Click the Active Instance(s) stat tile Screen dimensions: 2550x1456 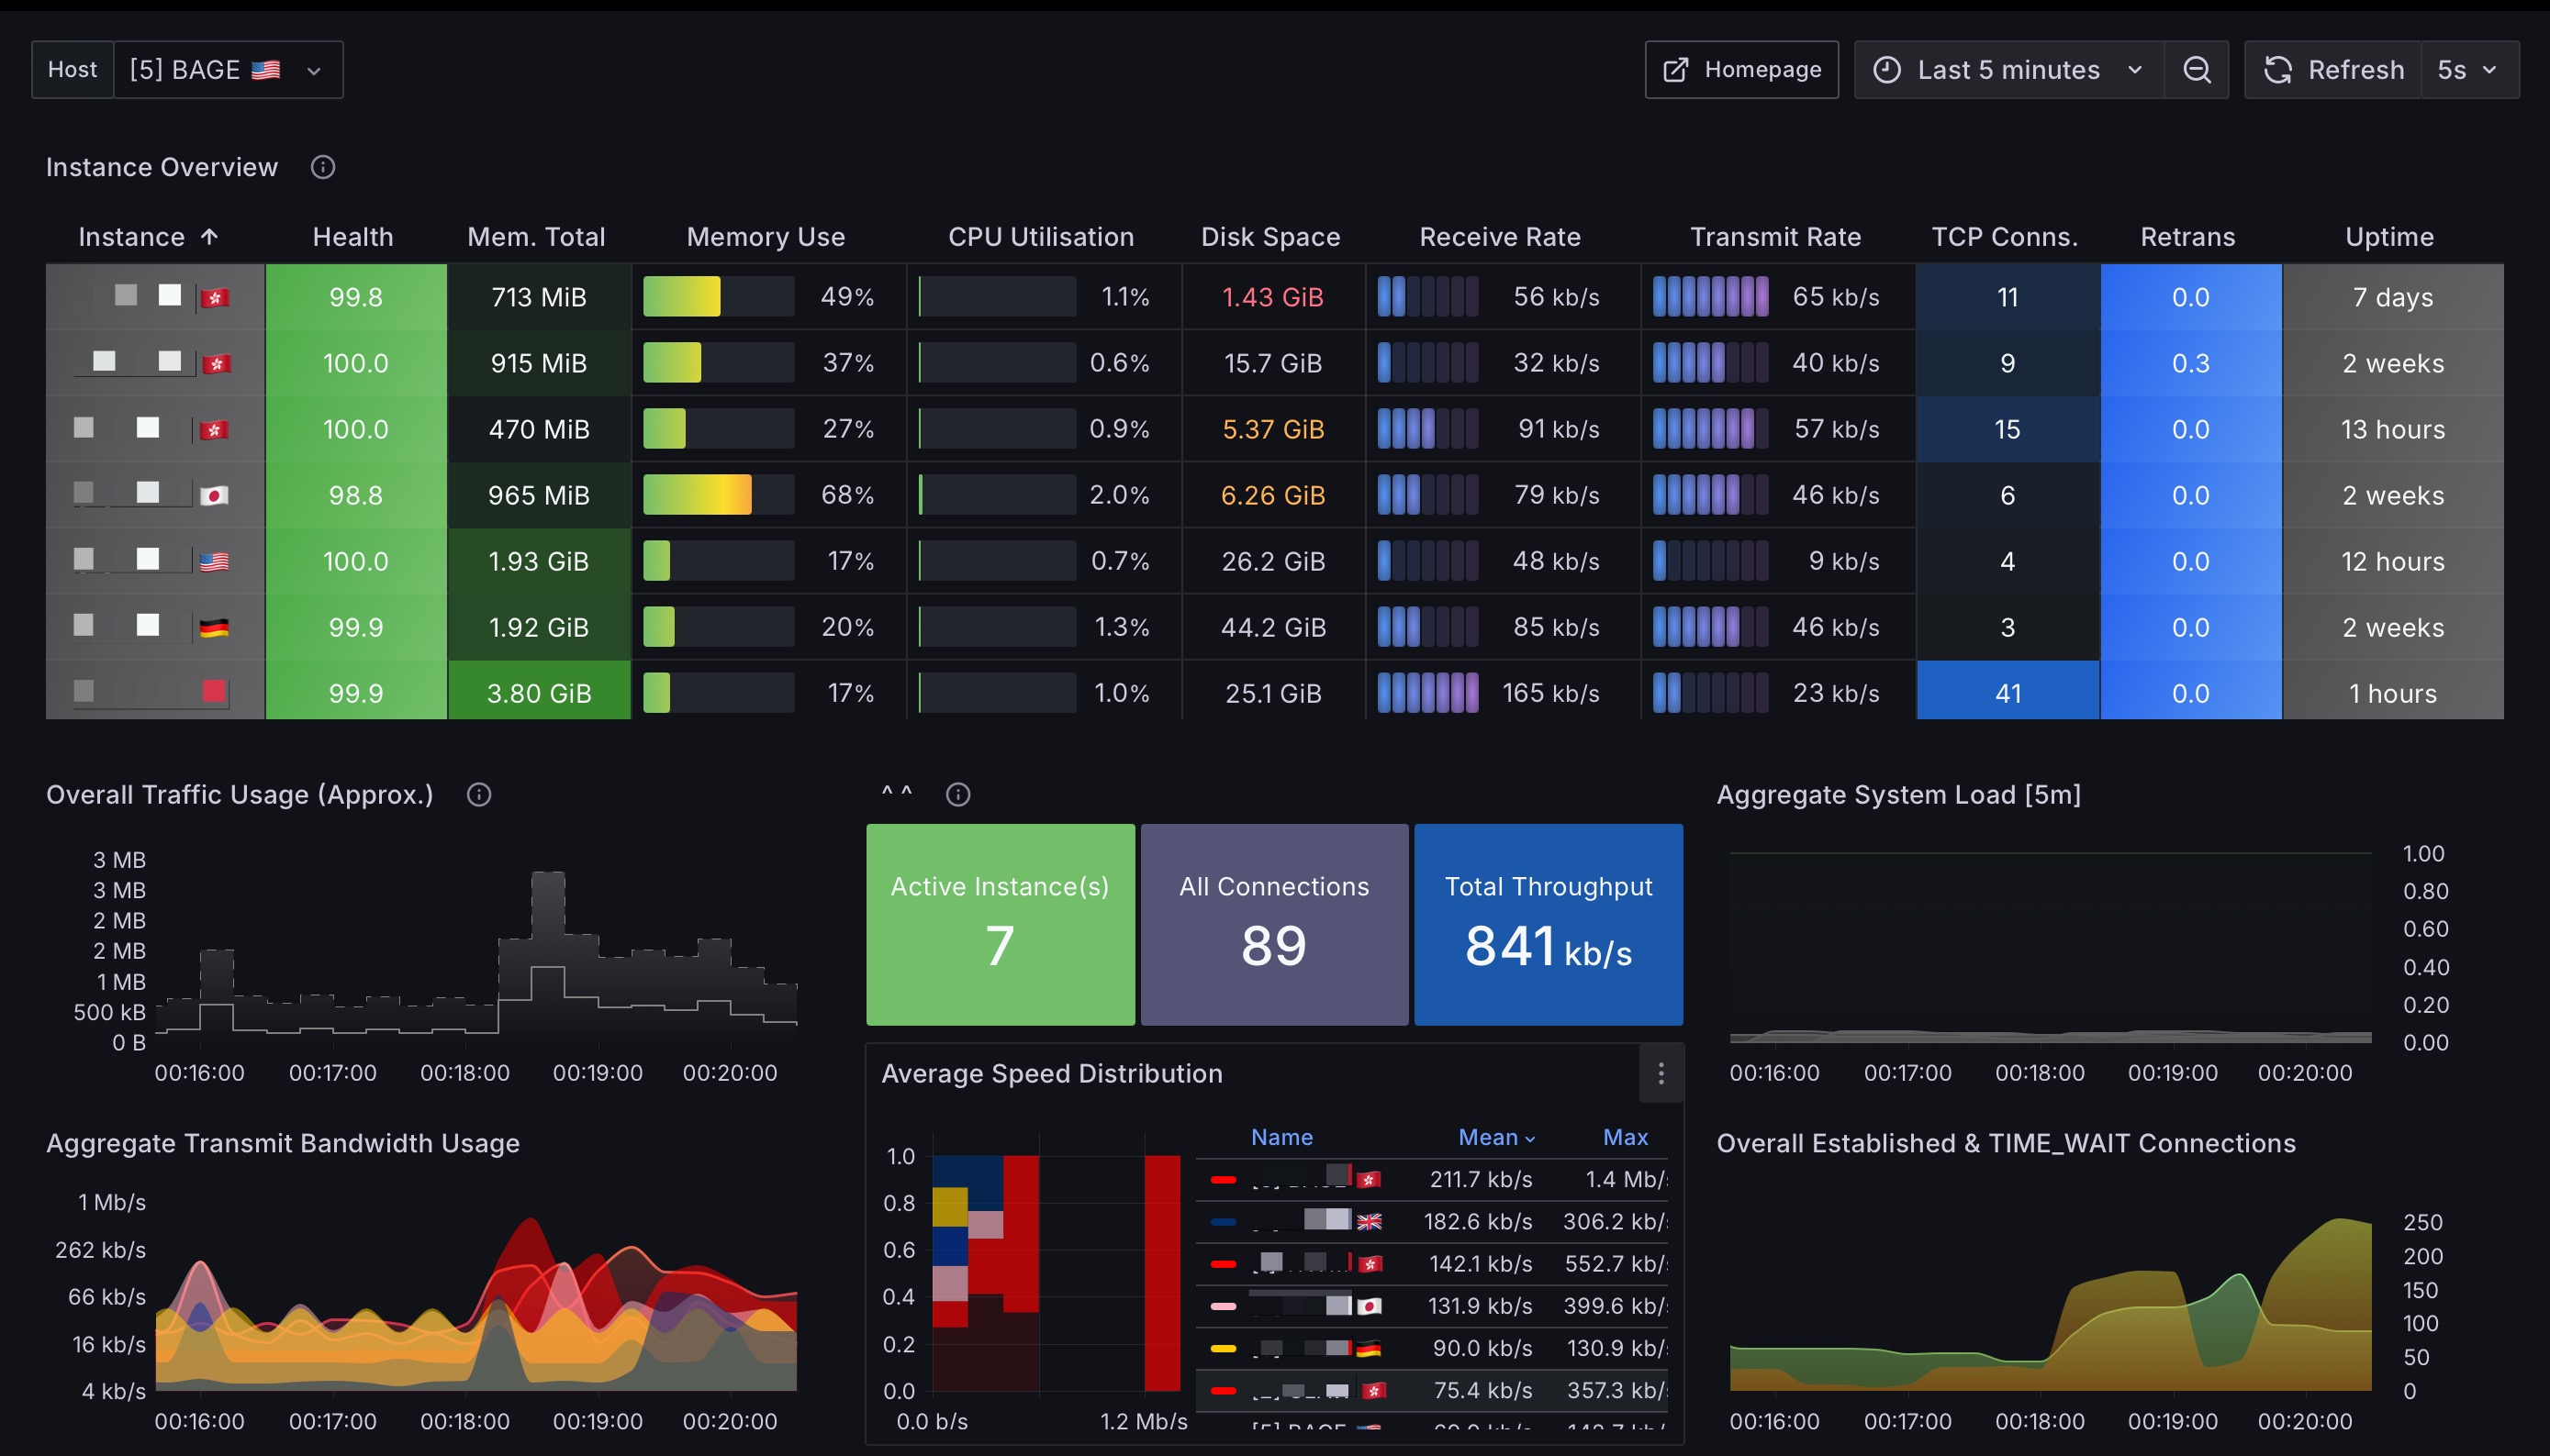click(x=1001, y=924)
